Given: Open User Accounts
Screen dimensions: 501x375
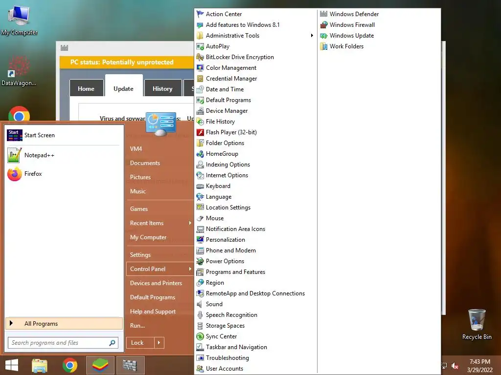Looking at the screenshot, I should point(224,369).
